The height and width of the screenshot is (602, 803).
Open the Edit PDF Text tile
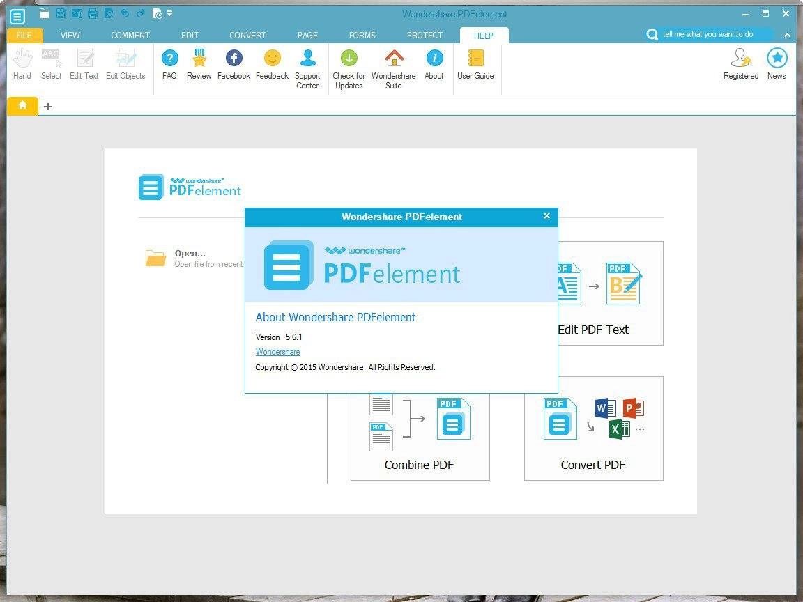[611, 293]
